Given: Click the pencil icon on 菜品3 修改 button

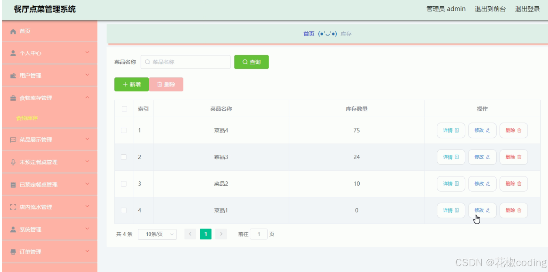Looking at the screenshot, I should click(x=488, y=157).
